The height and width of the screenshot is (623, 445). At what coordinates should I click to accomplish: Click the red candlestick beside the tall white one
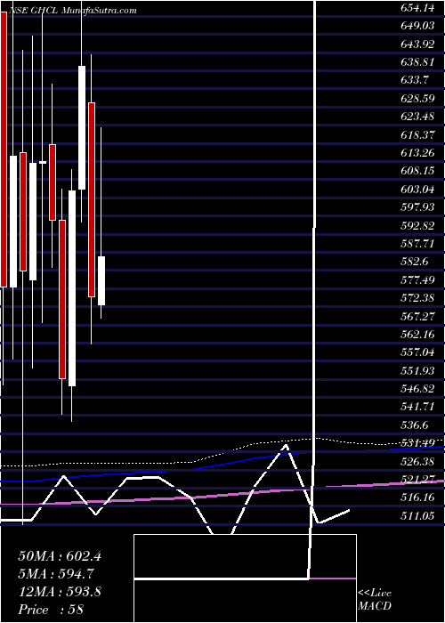[92, 199]
